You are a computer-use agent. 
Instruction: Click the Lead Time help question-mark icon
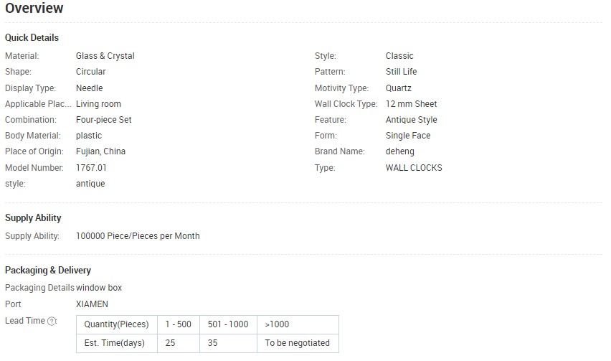click(52, 322)
